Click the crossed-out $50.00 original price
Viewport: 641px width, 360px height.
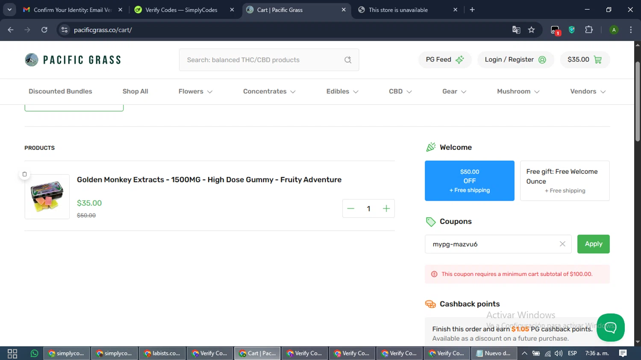(86, 216)
